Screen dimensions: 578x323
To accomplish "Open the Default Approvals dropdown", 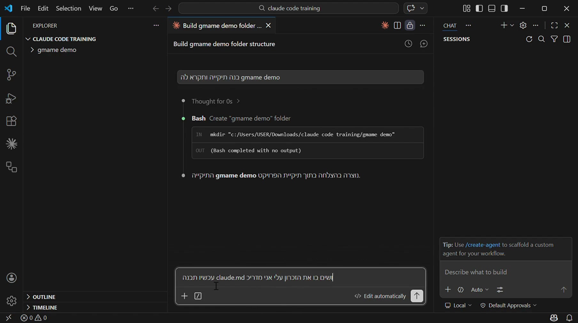I will point(509,305).
